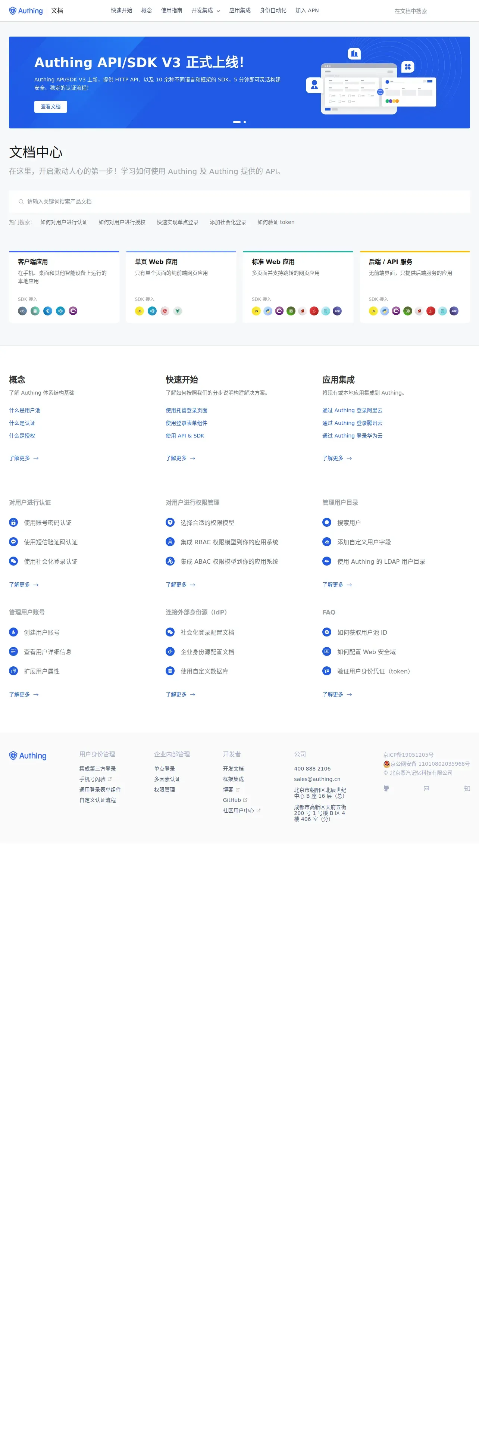Image resolution: width=479 pixels, height=1438 pixels.
Task: Open the 什么是用户池 link
Action: tap(25, 410)
